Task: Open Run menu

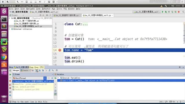Action: tap(53, 9)
